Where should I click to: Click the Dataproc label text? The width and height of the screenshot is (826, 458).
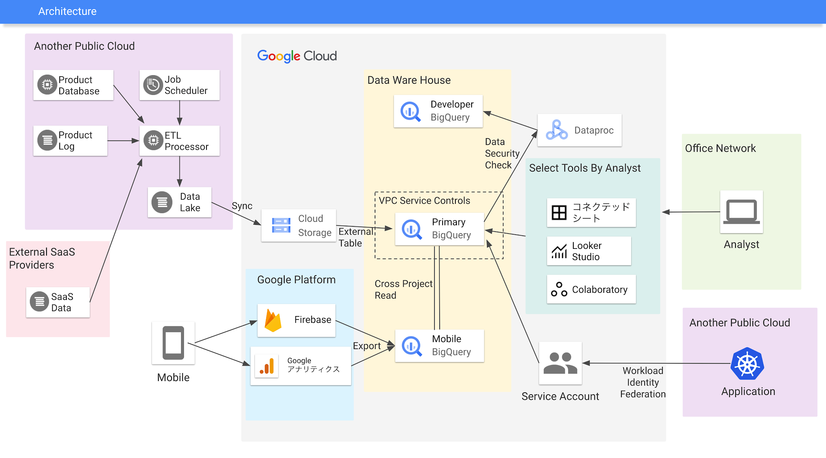coord(594,130)
